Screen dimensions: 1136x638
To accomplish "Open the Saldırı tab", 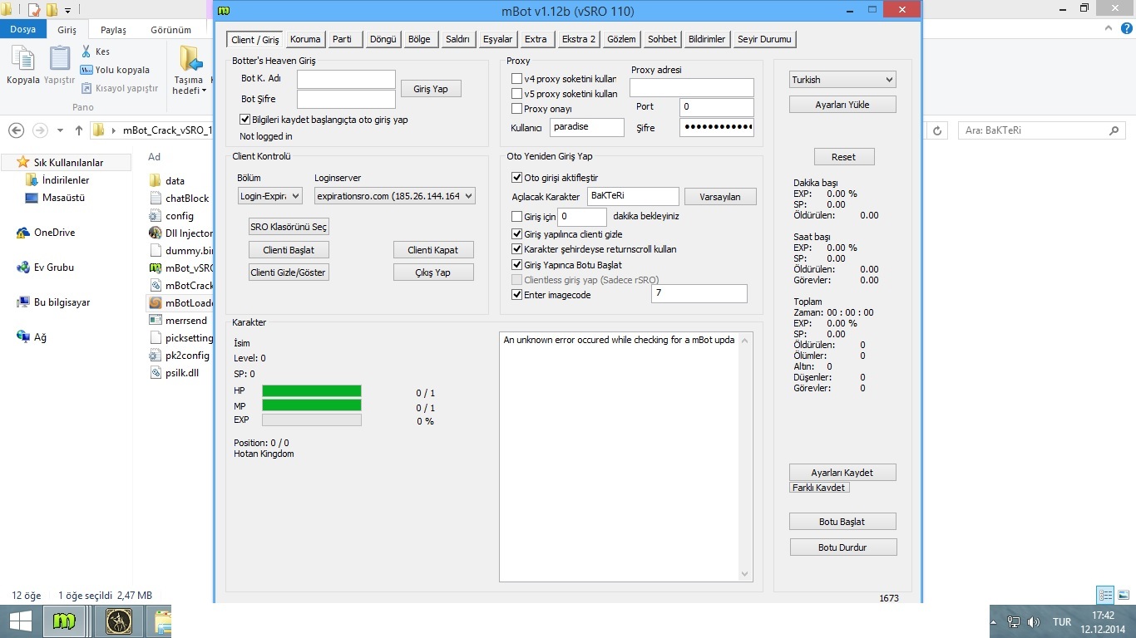I will 457,39.
